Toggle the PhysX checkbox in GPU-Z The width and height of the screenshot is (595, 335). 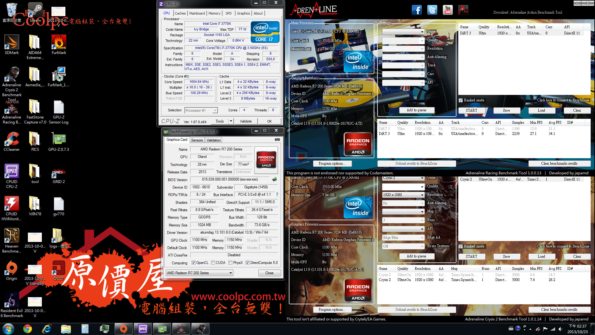[230, 263]
